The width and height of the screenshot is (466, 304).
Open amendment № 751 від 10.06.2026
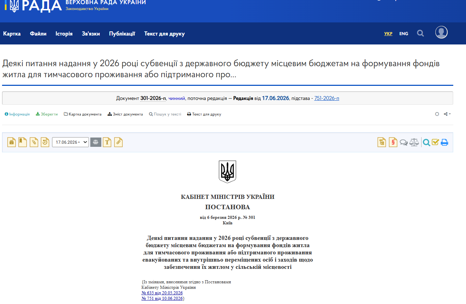click(x=162, y=298)
